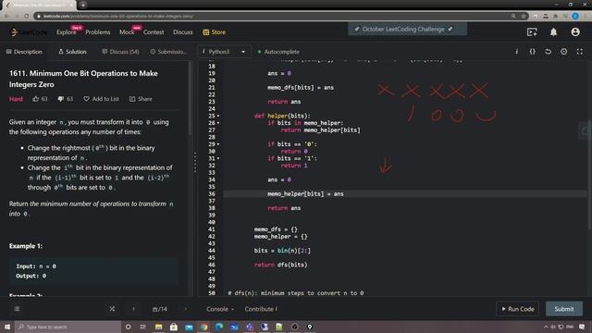Open the Task View taskbar icon
592x333 pixels.
pyautogui.click(x=143, y=327)
